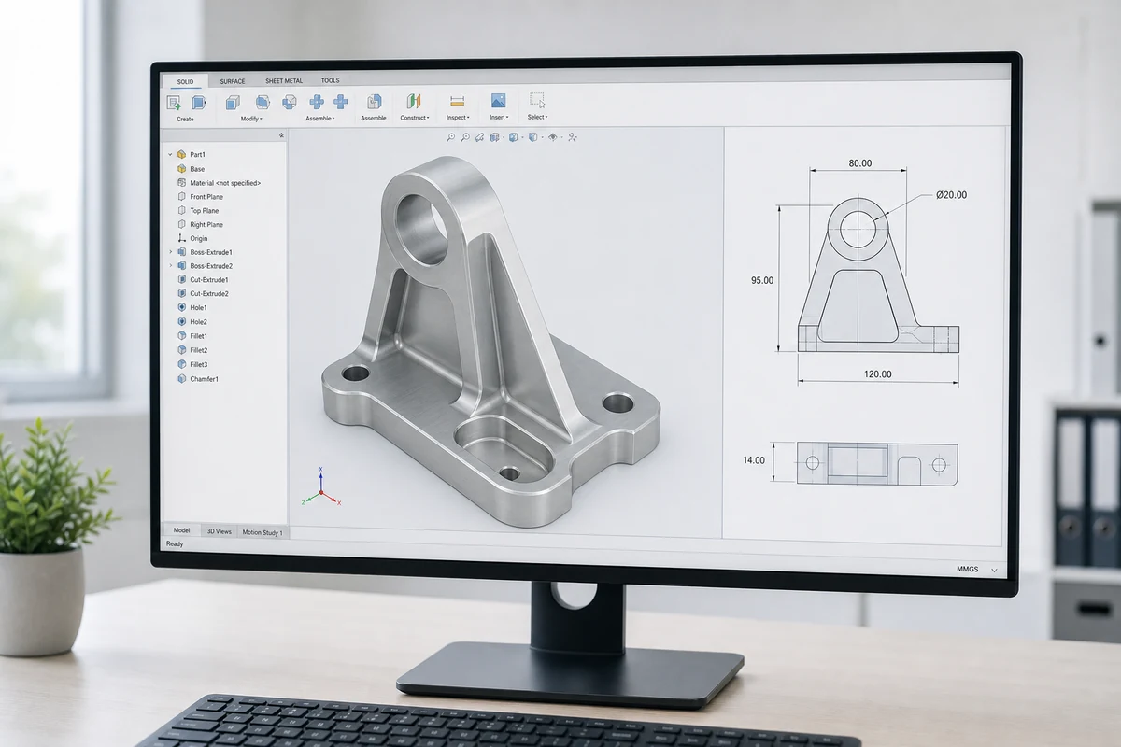The image size is (1121, 747).
Task: Click the front view drawing of bracket
Action: [877, 274]
